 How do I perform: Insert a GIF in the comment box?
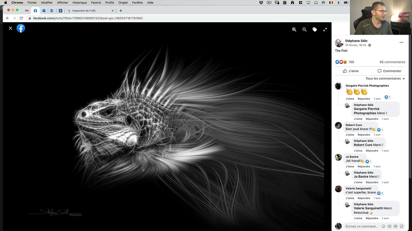pyautogui.click(x=395, y=226)
